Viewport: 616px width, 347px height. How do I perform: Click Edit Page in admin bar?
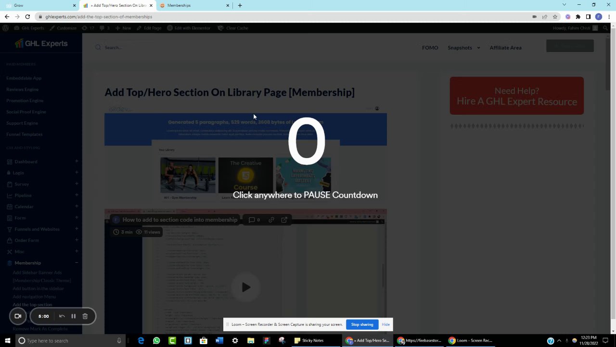pyautogui.click(x=149, y=28)
